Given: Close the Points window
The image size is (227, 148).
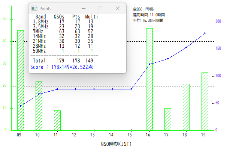Looking at the screenshot, I should 118,8.
